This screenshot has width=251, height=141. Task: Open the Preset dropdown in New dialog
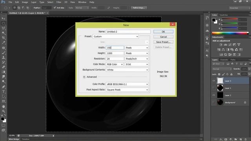[x=116, y=36]
